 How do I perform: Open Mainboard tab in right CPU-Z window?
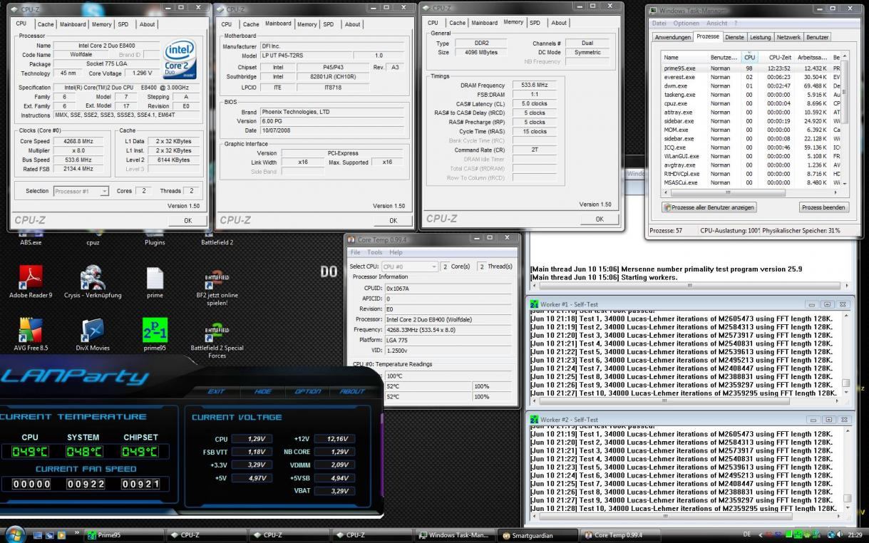click(484, 23)
